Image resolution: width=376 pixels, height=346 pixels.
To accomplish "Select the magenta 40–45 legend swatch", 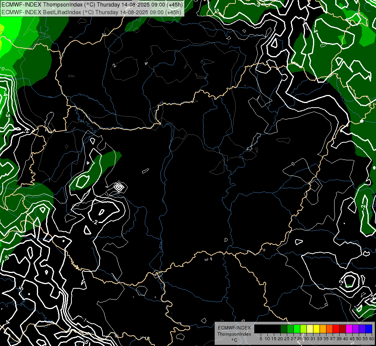I will [349, 329].
